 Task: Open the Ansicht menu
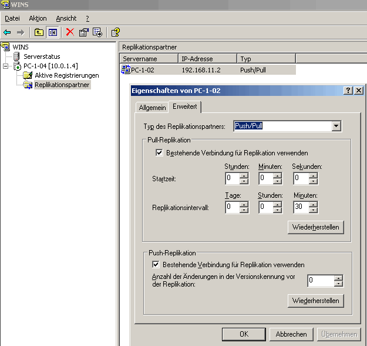[66, 18]
